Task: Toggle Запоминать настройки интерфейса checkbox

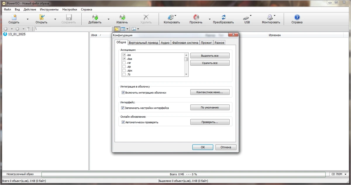Action: coord(123,108)
